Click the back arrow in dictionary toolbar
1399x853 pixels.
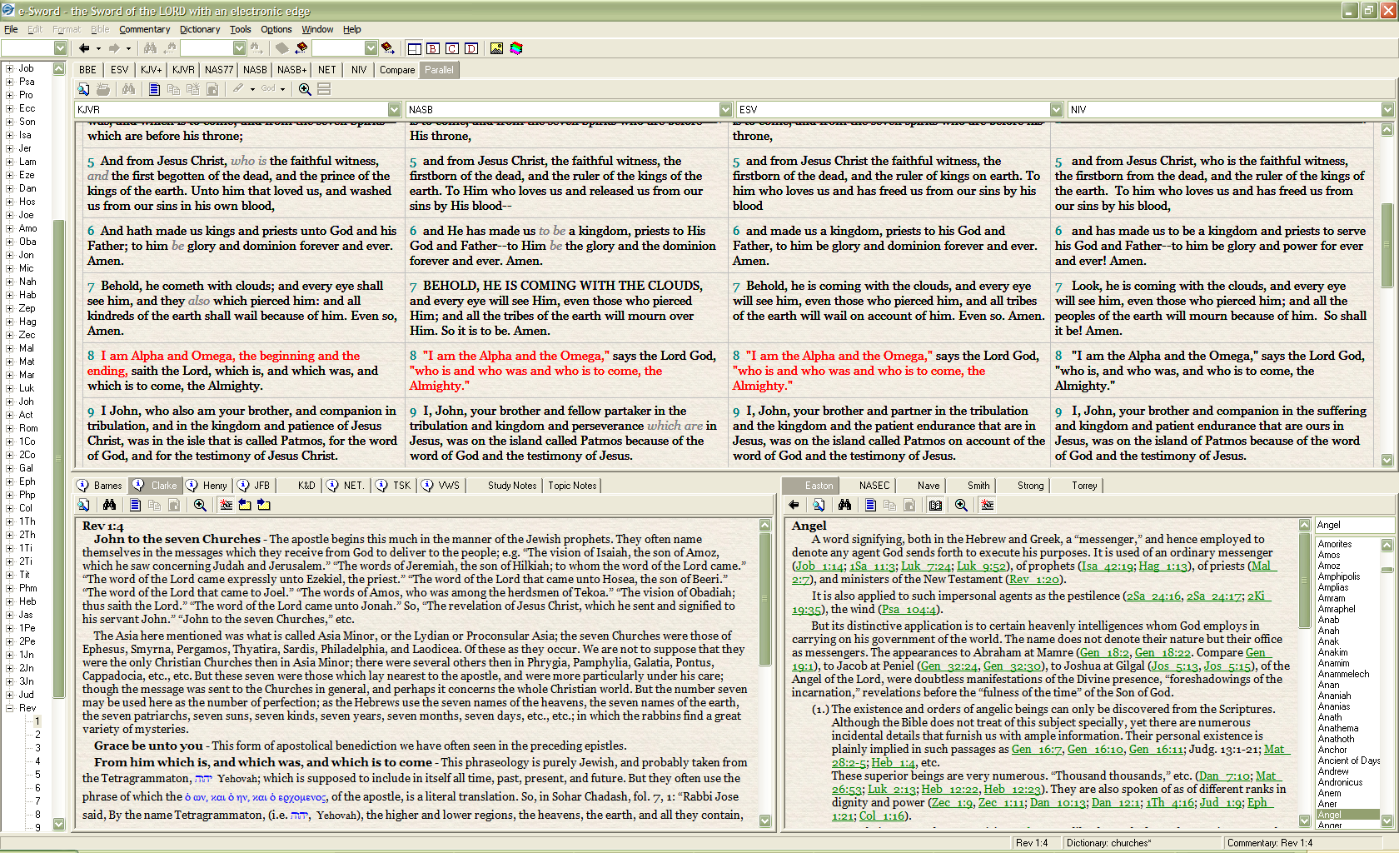[x=794, y=505]
